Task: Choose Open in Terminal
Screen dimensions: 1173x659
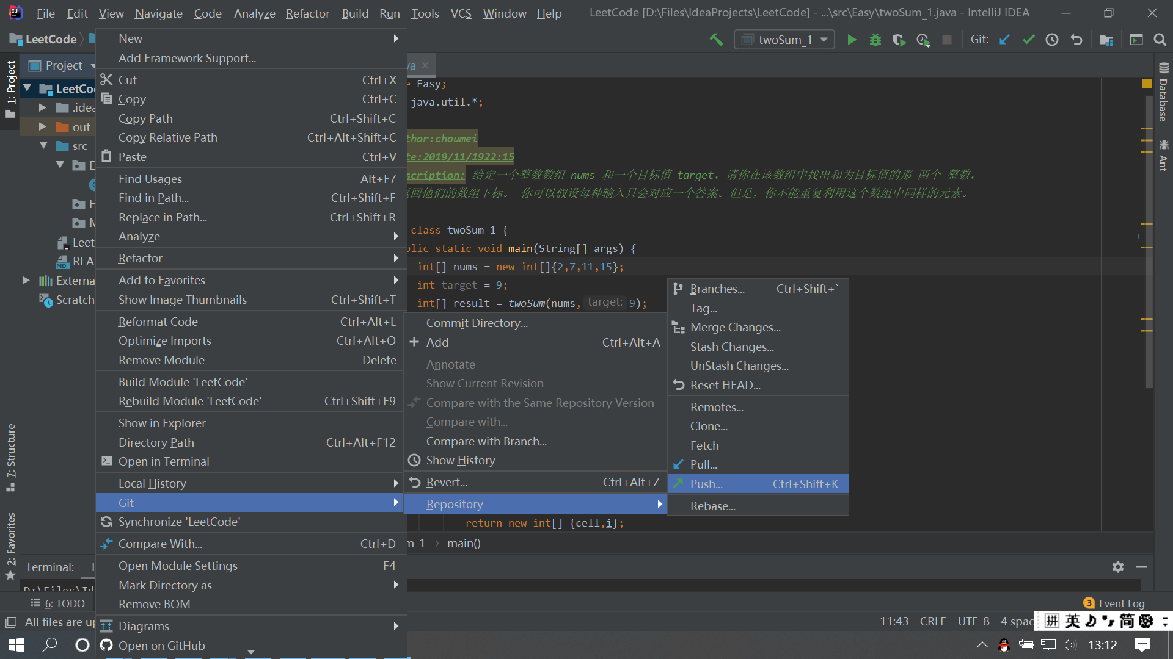Action: pos(251,461)
